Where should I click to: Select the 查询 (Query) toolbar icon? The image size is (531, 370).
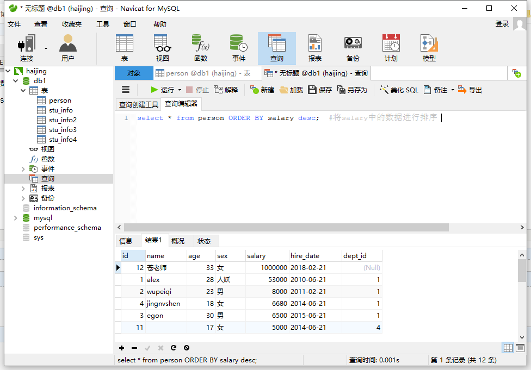coord(277,48)
